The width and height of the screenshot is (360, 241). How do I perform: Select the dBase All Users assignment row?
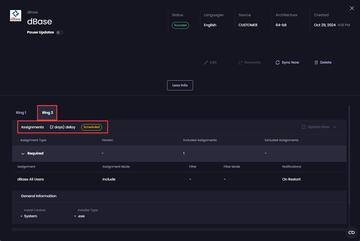click(31, 179)
